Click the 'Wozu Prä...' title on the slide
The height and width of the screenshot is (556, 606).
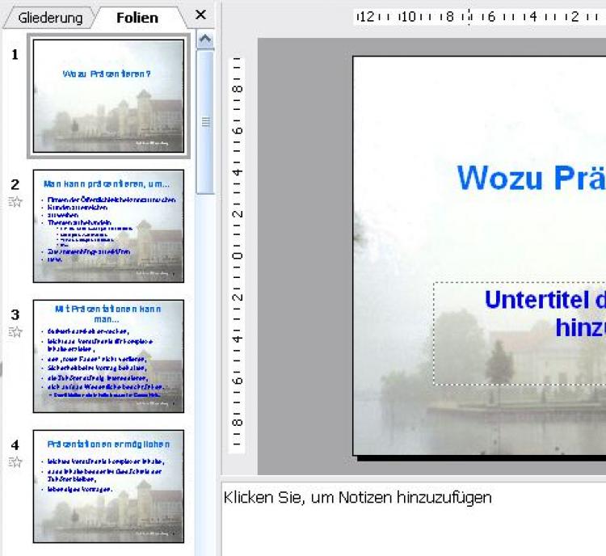pyautogui.click(x=531, y=177)
